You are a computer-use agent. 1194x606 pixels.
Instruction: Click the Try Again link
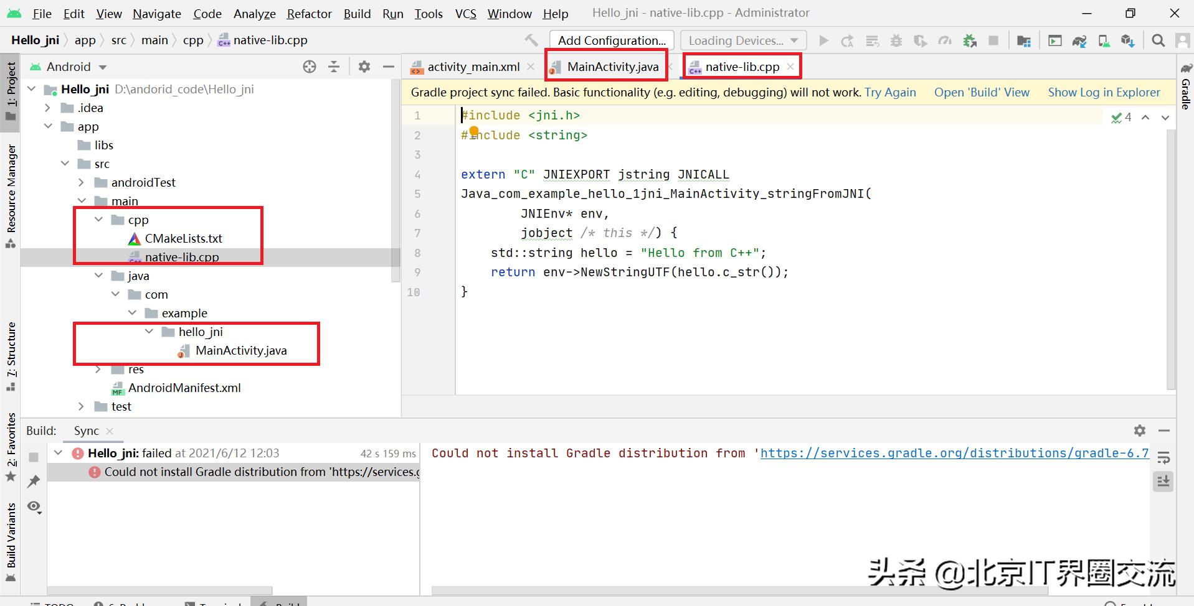(890, 92)
